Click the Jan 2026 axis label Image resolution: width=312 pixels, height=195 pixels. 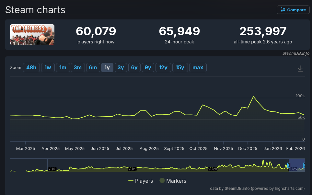[x=272, y=149]
